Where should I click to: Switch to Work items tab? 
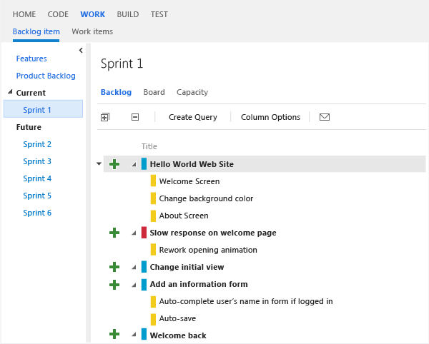92,31
